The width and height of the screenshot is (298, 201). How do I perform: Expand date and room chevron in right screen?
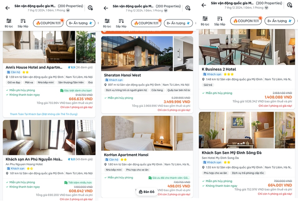pyautogui.click(x=266, y=8)
